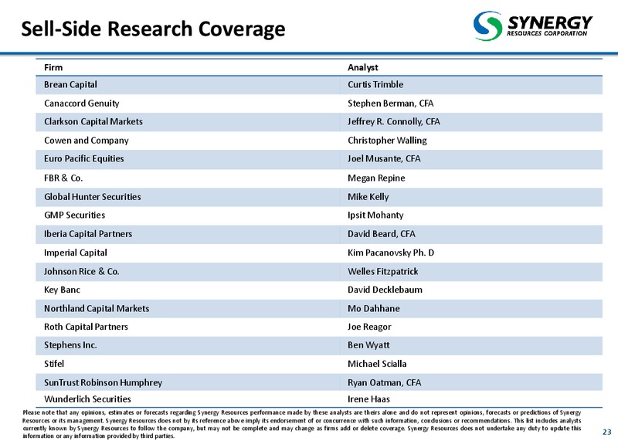Select 'Wunderlich Securities' firm cell
Viewport: 618px width, 441px height.
[x=87, y=399]
